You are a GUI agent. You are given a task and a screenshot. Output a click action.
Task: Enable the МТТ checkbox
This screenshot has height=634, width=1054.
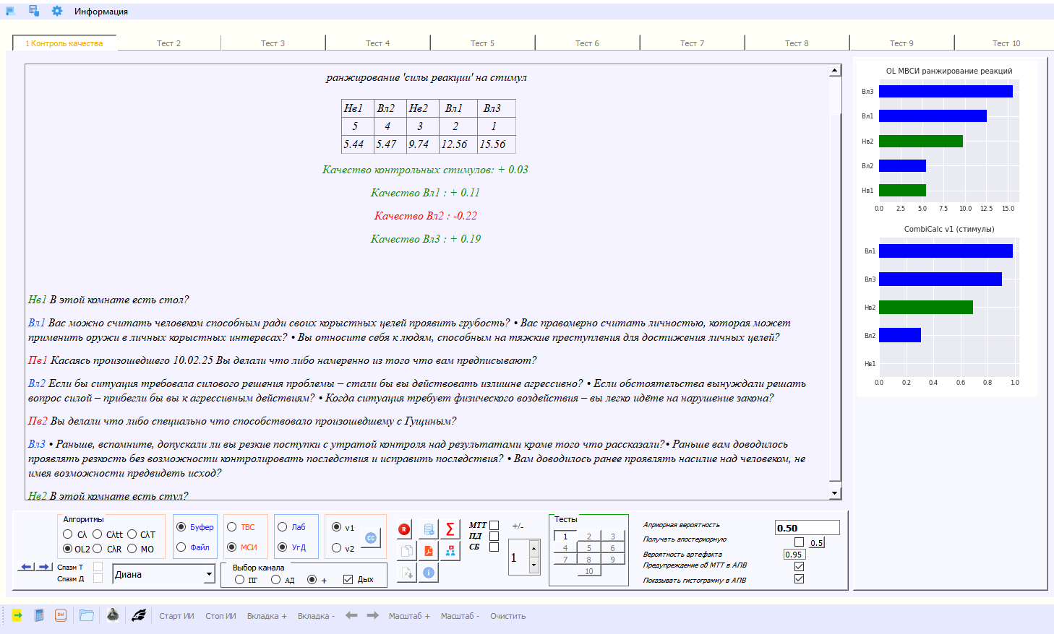click(x=494, y=526)
